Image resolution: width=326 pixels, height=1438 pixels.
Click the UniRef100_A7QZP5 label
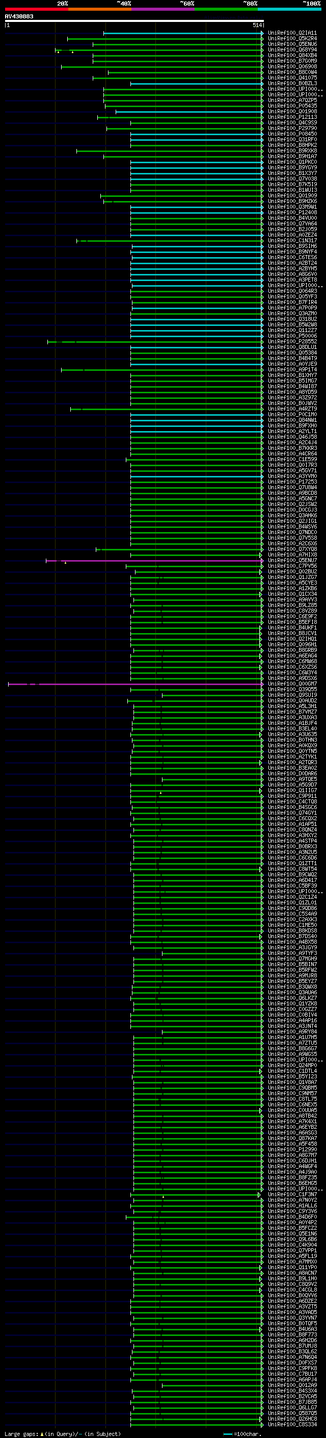click(x=292, y=100)
